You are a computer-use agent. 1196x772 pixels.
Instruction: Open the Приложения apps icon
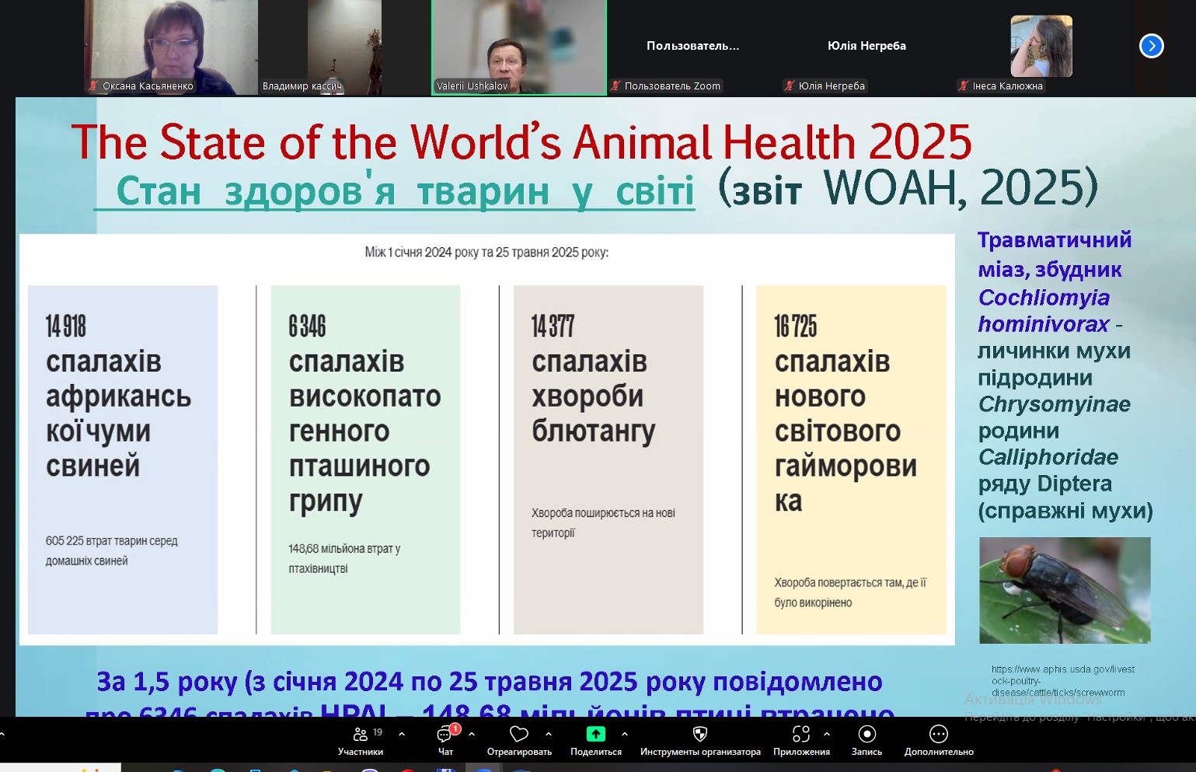[800, 735]
